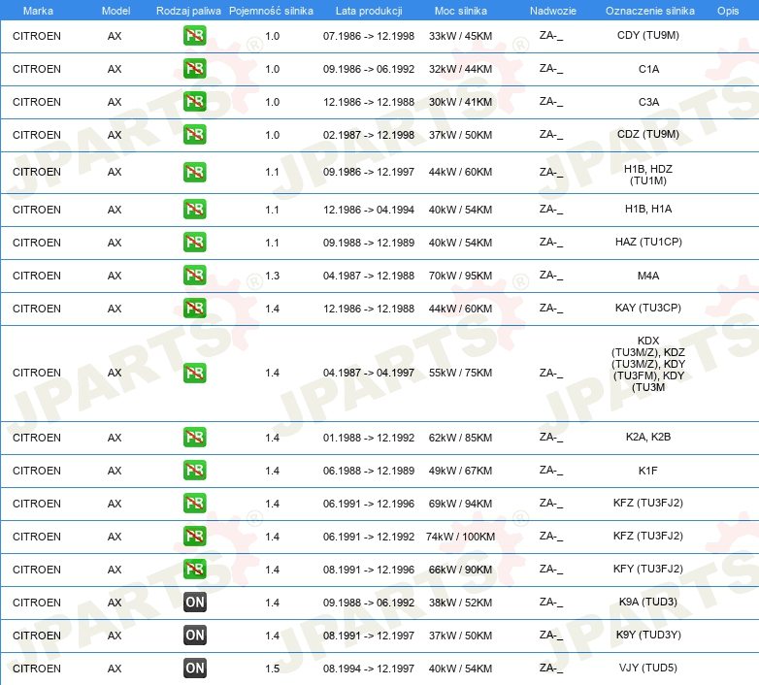Click the production dates 04.1987 -> 04.1997

pyautogui.click(x=369, y=373)
